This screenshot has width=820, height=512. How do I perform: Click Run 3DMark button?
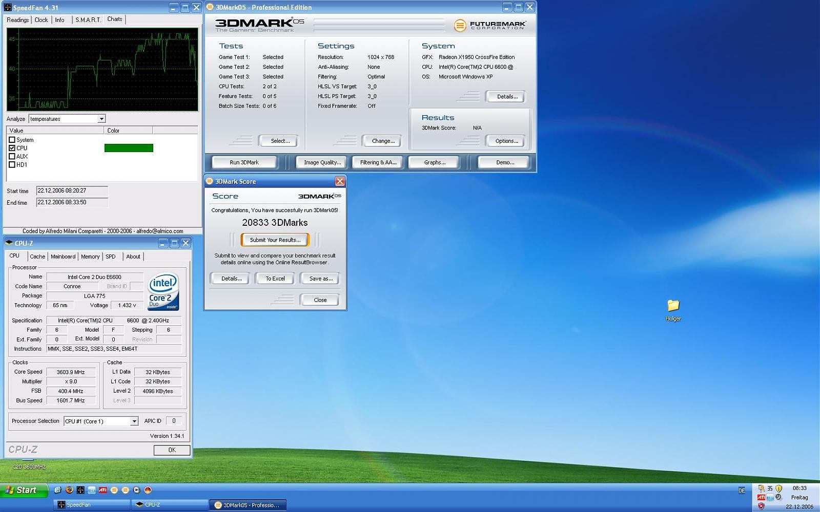pyautogui.click(x=244, y=162)
